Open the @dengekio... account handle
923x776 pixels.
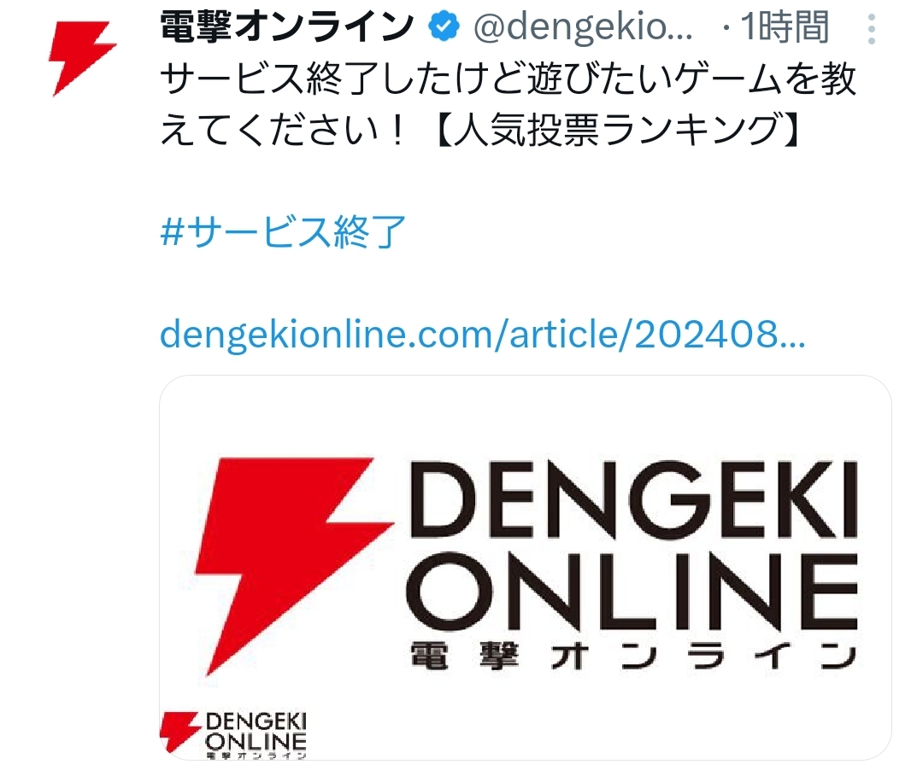pos(583,27)
